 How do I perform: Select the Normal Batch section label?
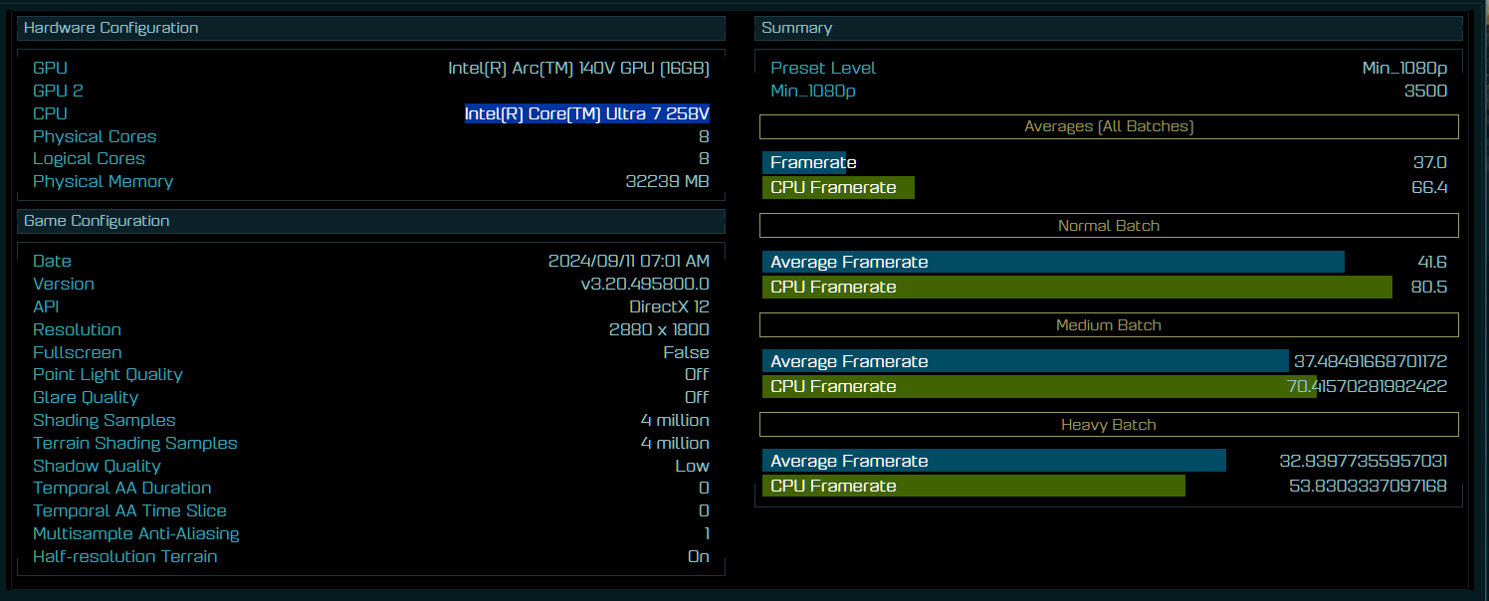click(x=1108, y=226)
